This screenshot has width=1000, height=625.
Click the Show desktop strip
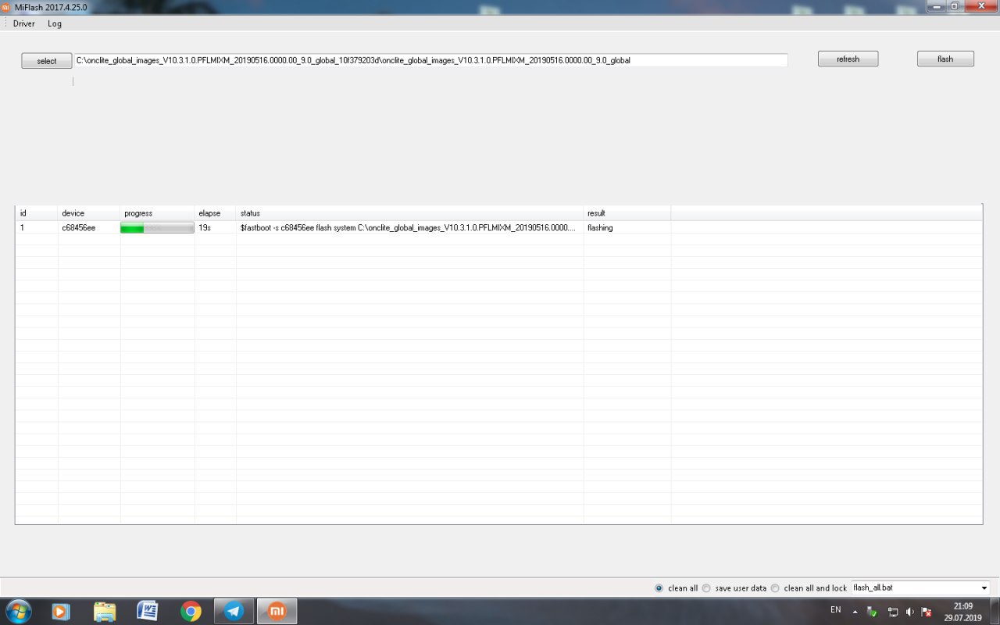(x=995, y=612)
